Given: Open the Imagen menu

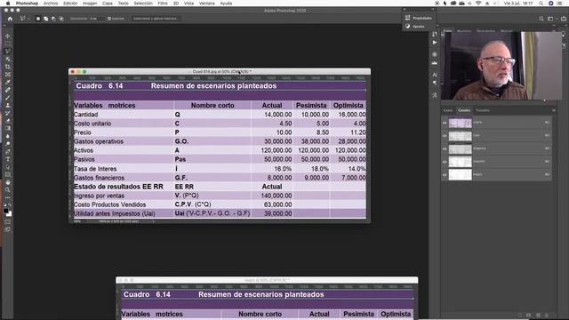Looking at the screenshot, I should 90,4.
